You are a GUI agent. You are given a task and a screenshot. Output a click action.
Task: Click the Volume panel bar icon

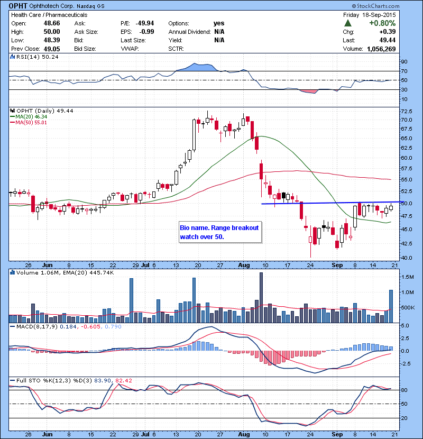pyautogui.click(x=12, y=272)
